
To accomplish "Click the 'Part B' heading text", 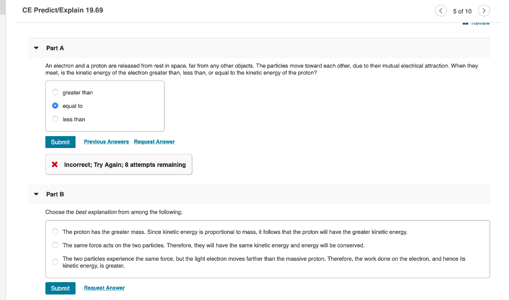I will tap(55, 194).
